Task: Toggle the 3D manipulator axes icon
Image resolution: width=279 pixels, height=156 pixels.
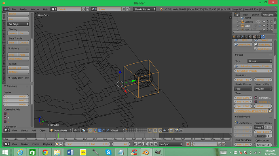Action: [x=95, y=131]
